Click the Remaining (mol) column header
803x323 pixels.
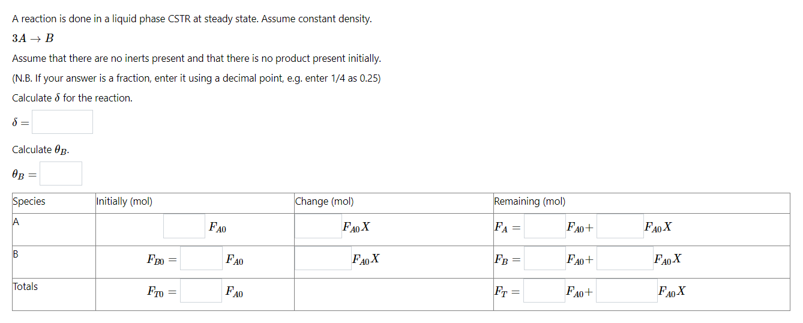(529, 202)
